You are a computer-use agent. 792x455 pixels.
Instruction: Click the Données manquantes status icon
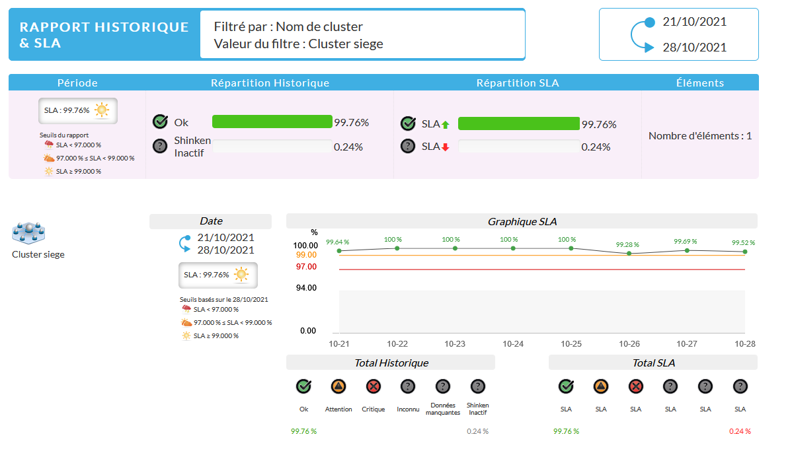[x=442, y=386]
